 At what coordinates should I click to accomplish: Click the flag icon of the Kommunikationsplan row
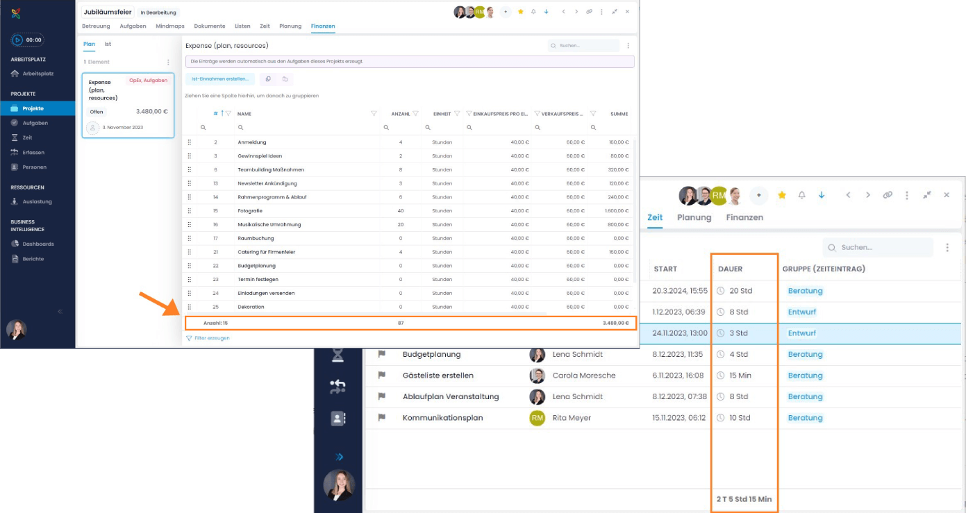tap(381, 418)
